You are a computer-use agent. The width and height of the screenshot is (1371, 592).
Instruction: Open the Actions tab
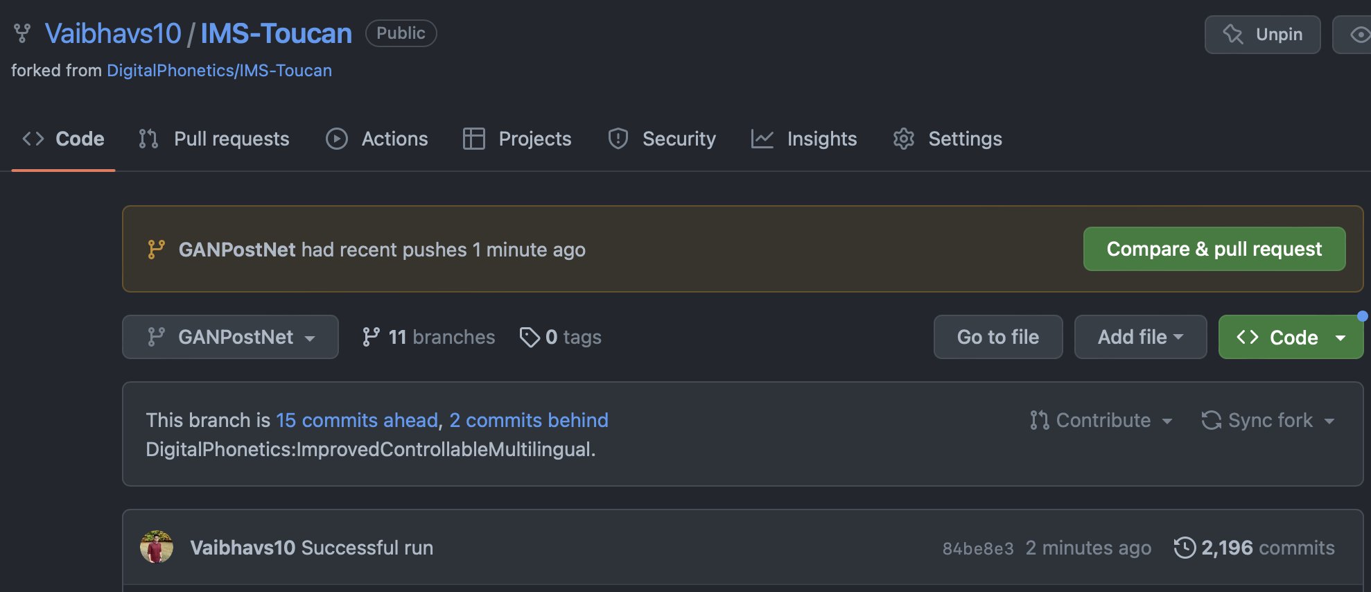coord(377,139)
